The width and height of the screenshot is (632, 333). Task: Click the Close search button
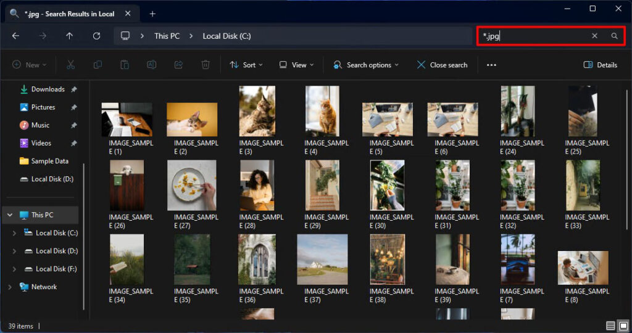coord(442,65)
